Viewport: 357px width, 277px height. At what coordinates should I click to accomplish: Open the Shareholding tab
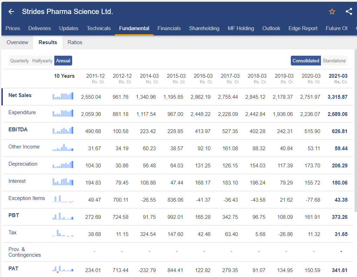coord(204,28)
